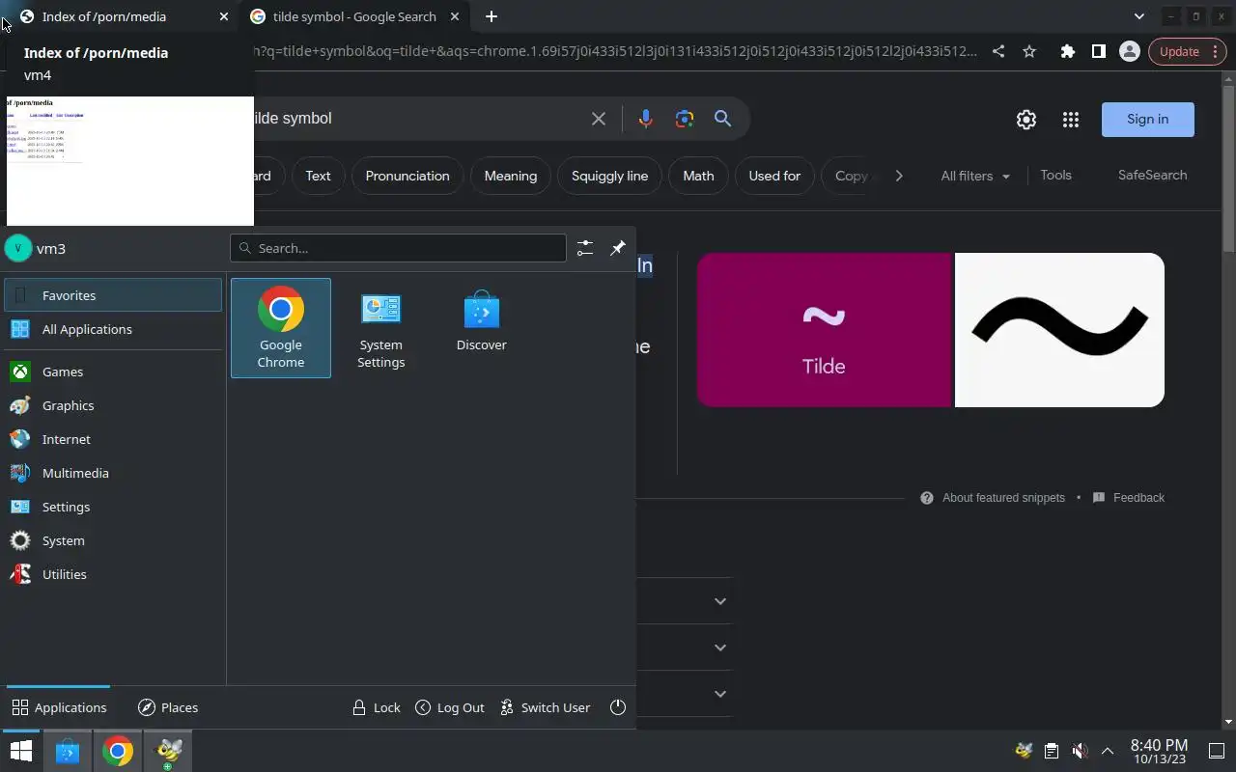Click the muted volume tray icon
Screen dimensions: 1236x772
coord(1081,751)
